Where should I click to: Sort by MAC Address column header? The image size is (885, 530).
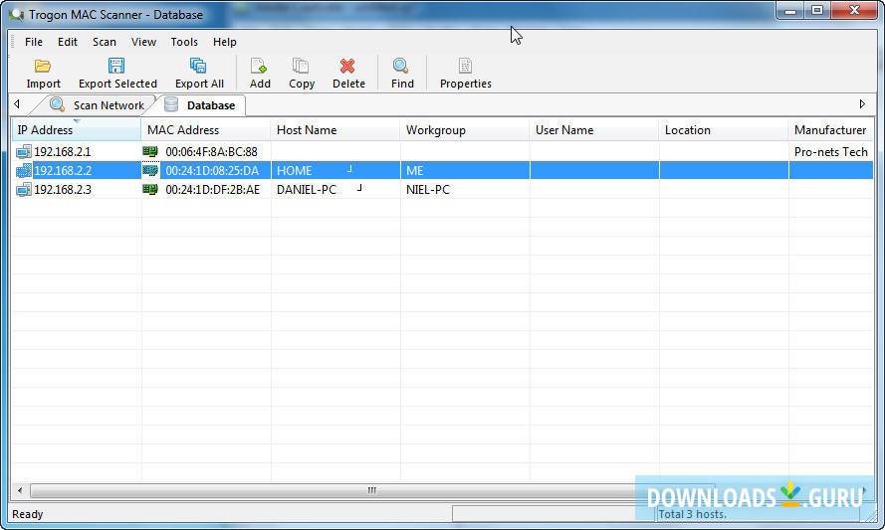click(206, 129)
